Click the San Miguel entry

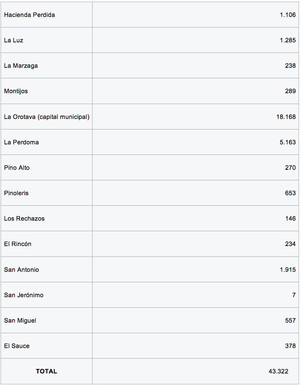[x=20, y=321]
